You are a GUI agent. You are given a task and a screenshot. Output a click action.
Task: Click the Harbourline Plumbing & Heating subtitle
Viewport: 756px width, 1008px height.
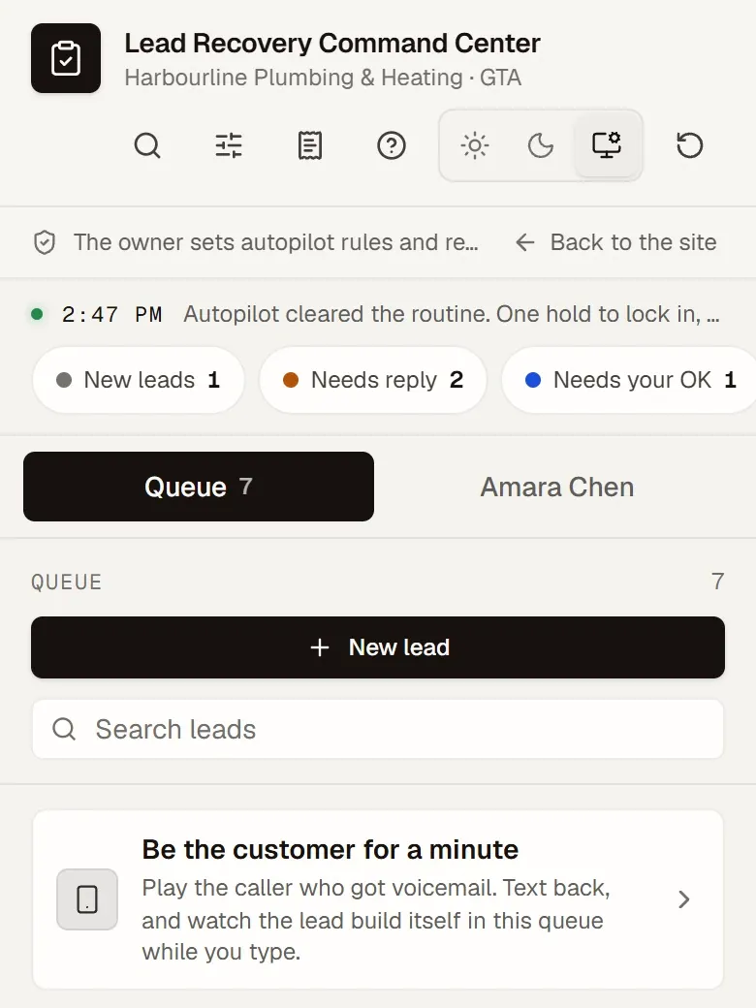[x=323, y=78]
